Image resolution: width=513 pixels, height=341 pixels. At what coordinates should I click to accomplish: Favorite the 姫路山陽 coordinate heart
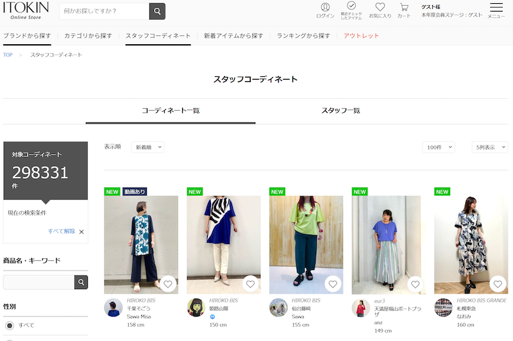(250, 284)
